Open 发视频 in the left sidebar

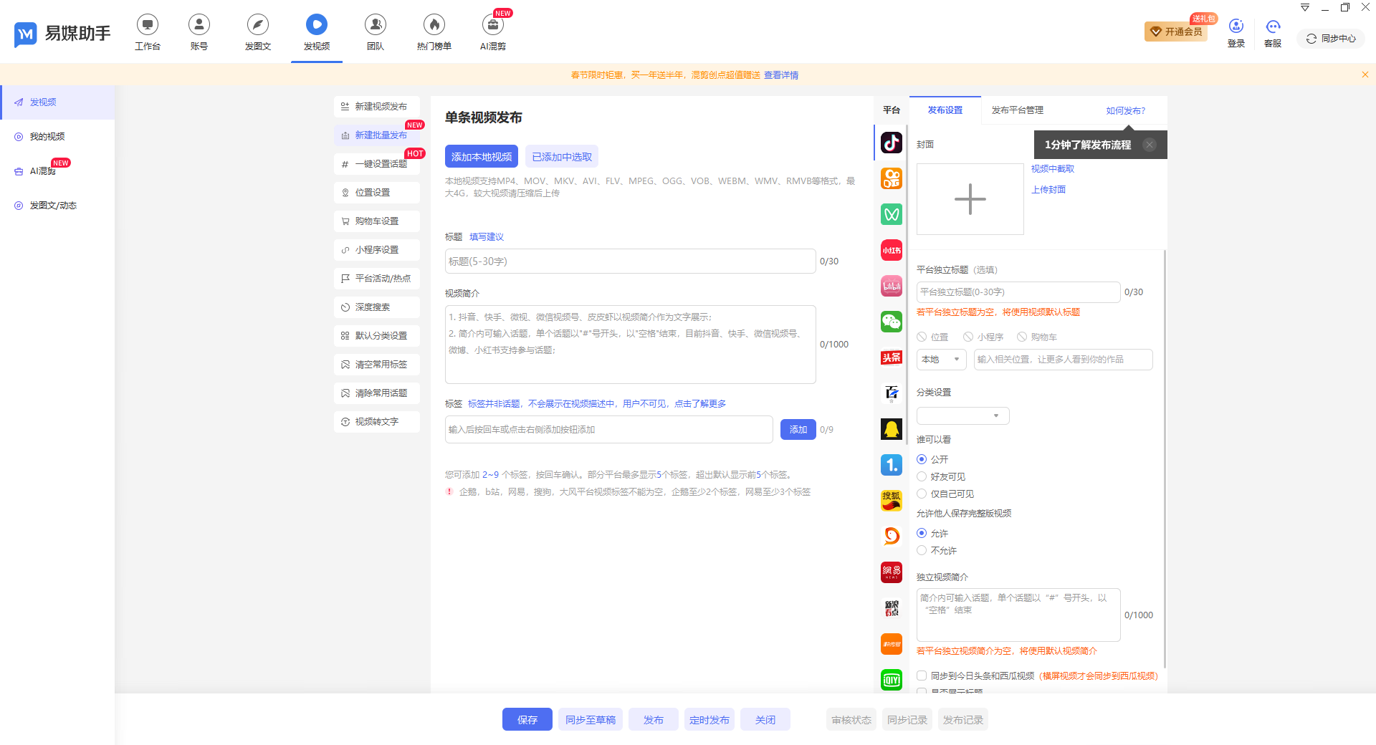[x=43, y=102]
